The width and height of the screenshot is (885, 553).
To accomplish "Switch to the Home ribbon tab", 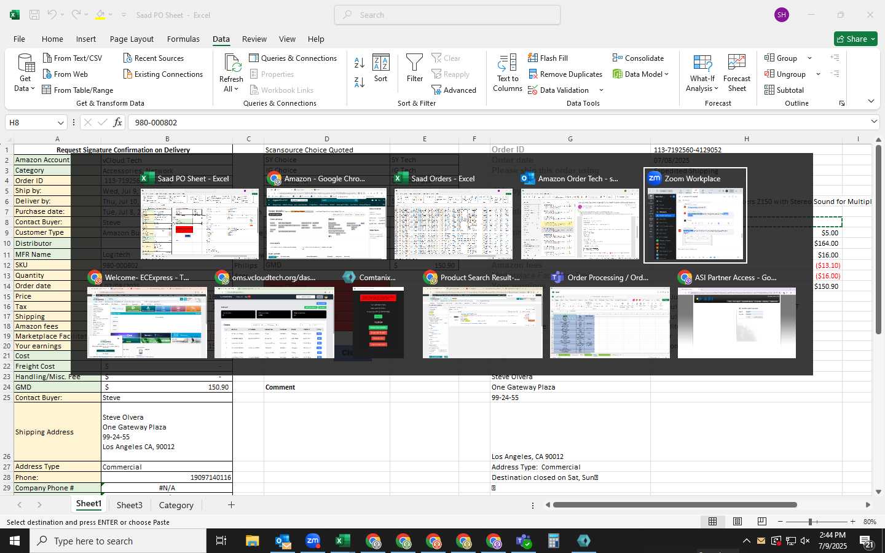I will pos(52,39).
